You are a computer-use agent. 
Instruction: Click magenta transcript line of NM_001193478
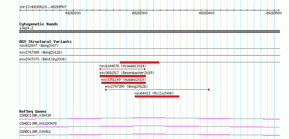pyautogui.click(x=149, y=126)
